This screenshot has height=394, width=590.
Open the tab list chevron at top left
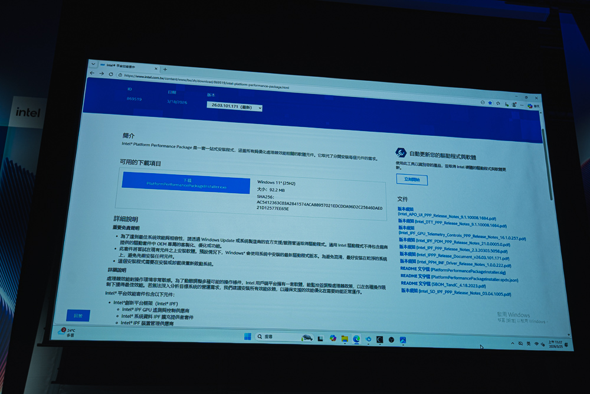(93, 63)
